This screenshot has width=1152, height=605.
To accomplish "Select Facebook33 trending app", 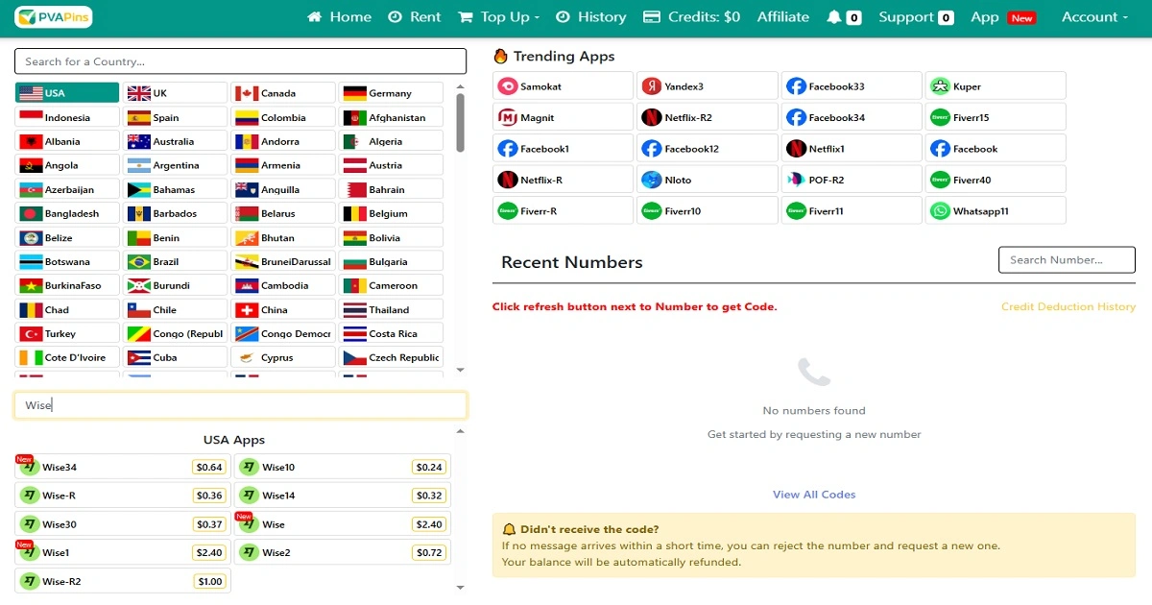I will [852, 86].
